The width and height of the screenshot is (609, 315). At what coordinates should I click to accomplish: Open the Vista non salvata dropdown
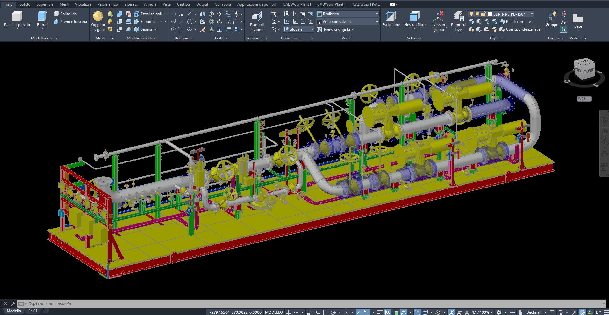click(x=377, y=22)
